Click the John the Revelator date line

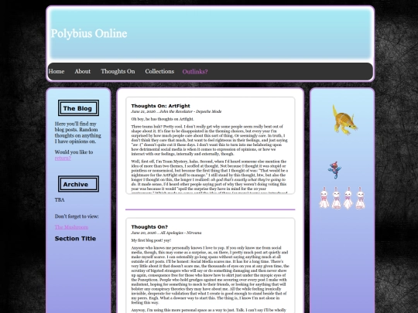176,111
